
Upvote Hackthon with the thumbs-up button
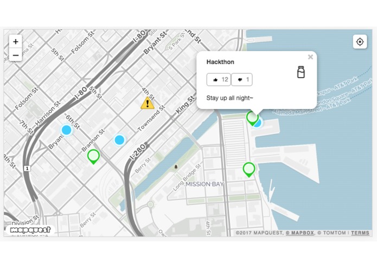click(x=219, y=80)
